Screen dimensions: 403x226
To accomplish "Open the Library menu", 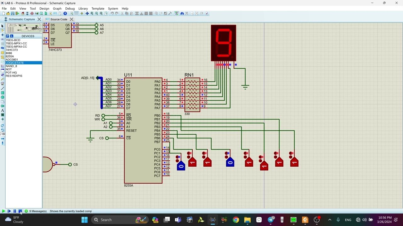I will 83,8.
